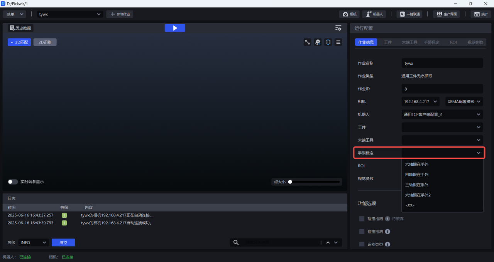Open the viewer hamburger menu icon
The width and height of the screenshot is (494, 262).
click(338, 42)
